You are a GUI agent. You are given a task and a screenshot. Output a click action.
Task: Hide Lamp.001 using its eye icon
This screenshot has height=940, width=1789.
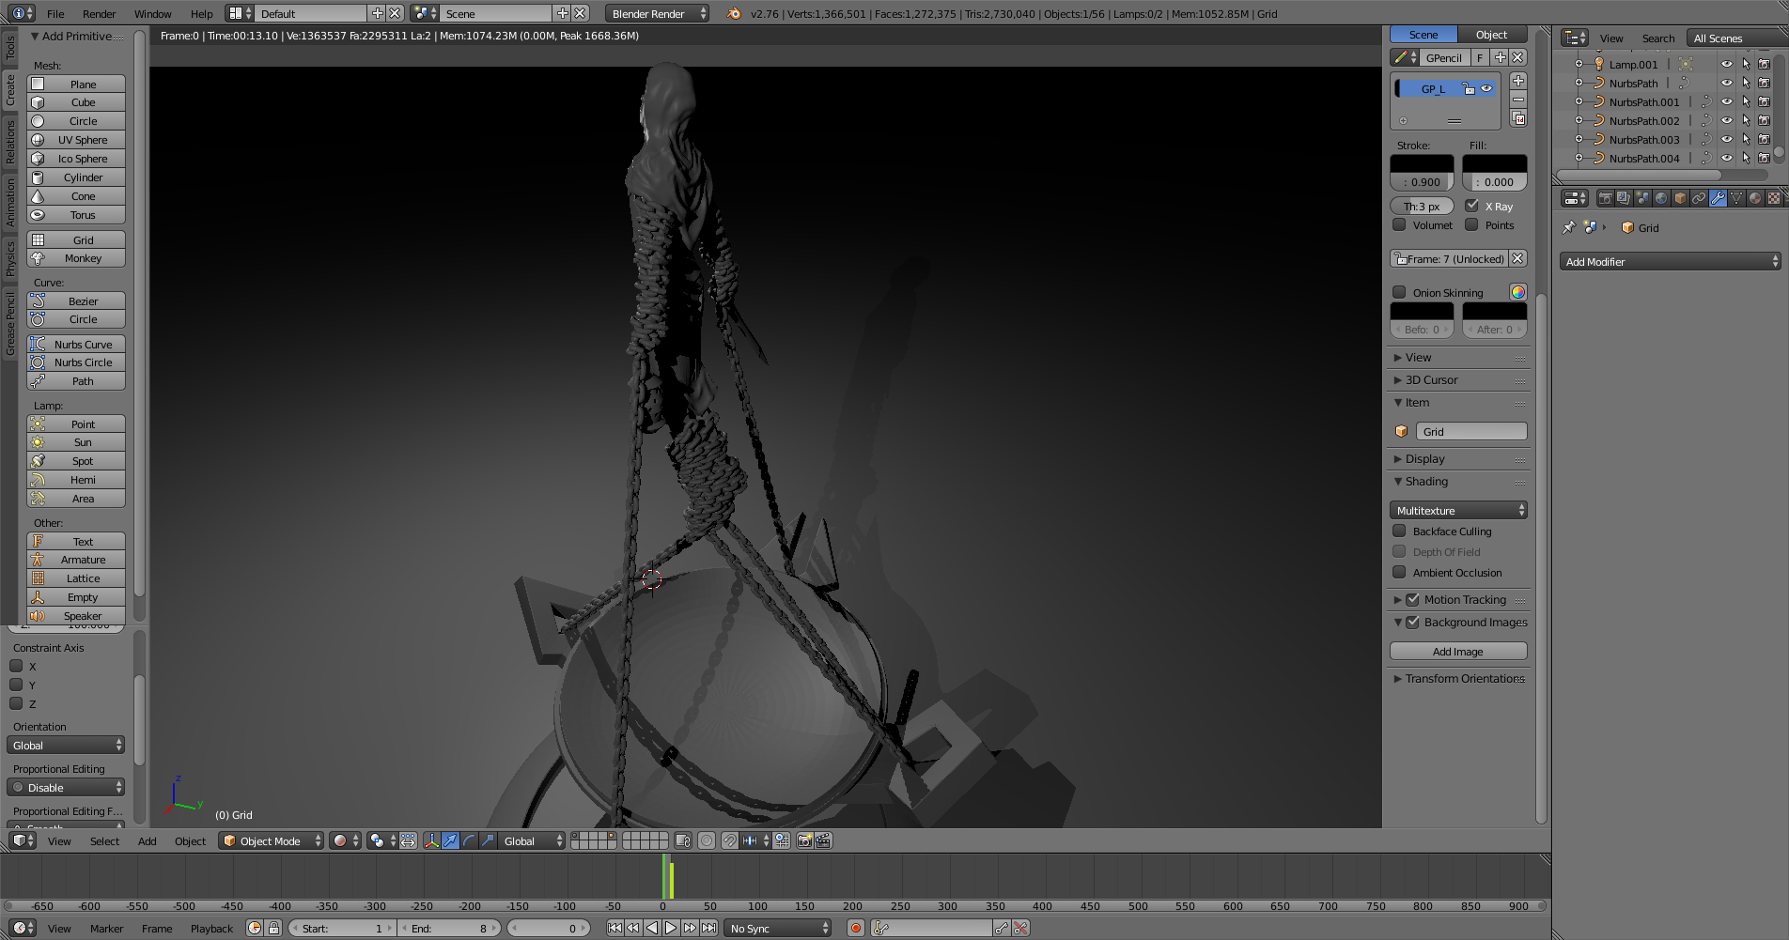coord(1726,64)
